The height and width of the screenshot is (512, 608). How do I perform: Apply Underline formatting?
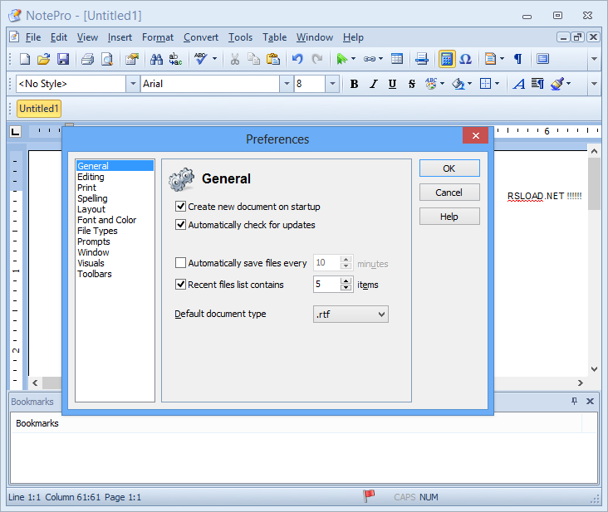(x=392, y=84)
